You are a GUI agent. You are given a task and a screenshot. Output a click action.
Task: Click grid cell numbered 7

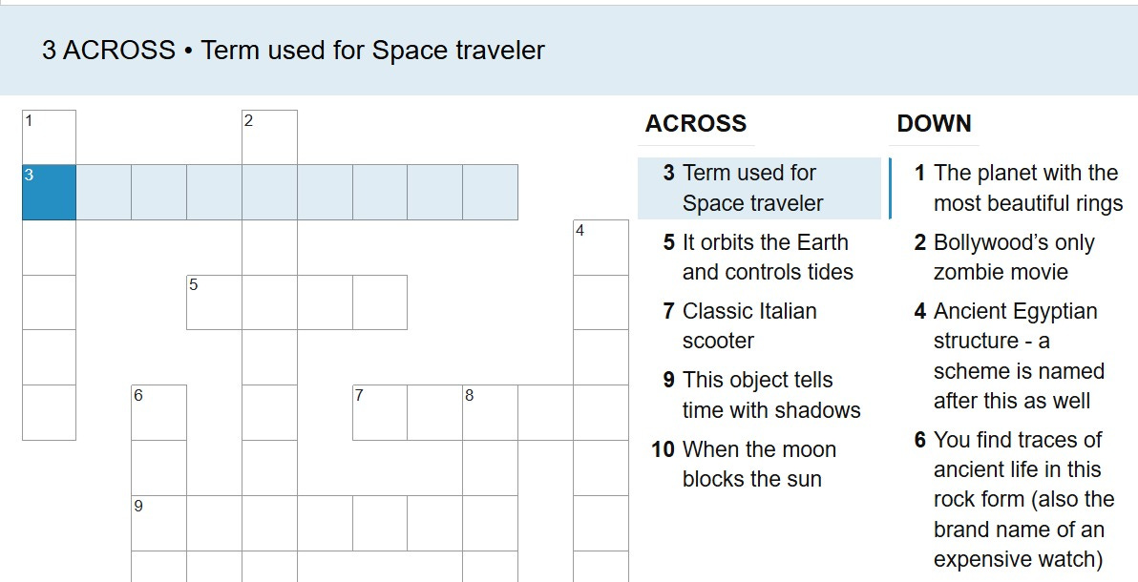(380, 413)
